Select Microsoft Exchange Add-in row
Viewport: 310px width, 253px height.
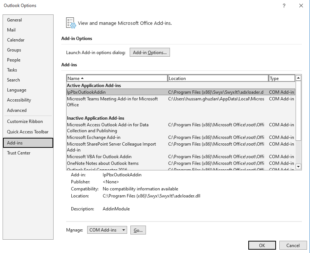[x=93, y=137]
